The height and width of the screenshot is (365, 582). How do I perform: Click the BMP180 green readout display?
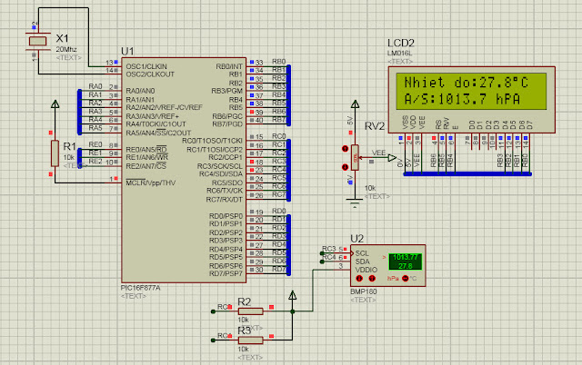405,261
